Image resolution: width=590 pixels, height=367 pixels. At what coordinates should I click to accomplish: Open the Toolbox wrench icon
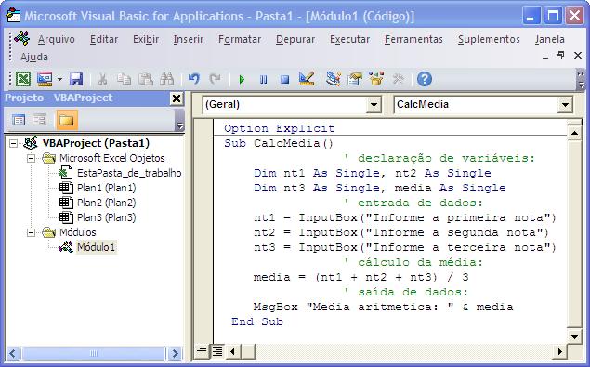tap(398, 79)
